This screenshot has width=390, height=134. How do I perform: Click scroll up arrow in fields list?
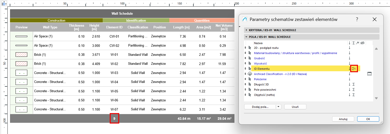point(376,49)
